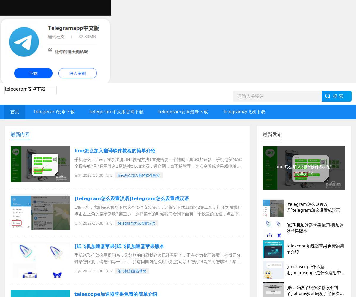Click the 通讯社交 category text
Screen dimensions: 356x297
pos(56,37)
